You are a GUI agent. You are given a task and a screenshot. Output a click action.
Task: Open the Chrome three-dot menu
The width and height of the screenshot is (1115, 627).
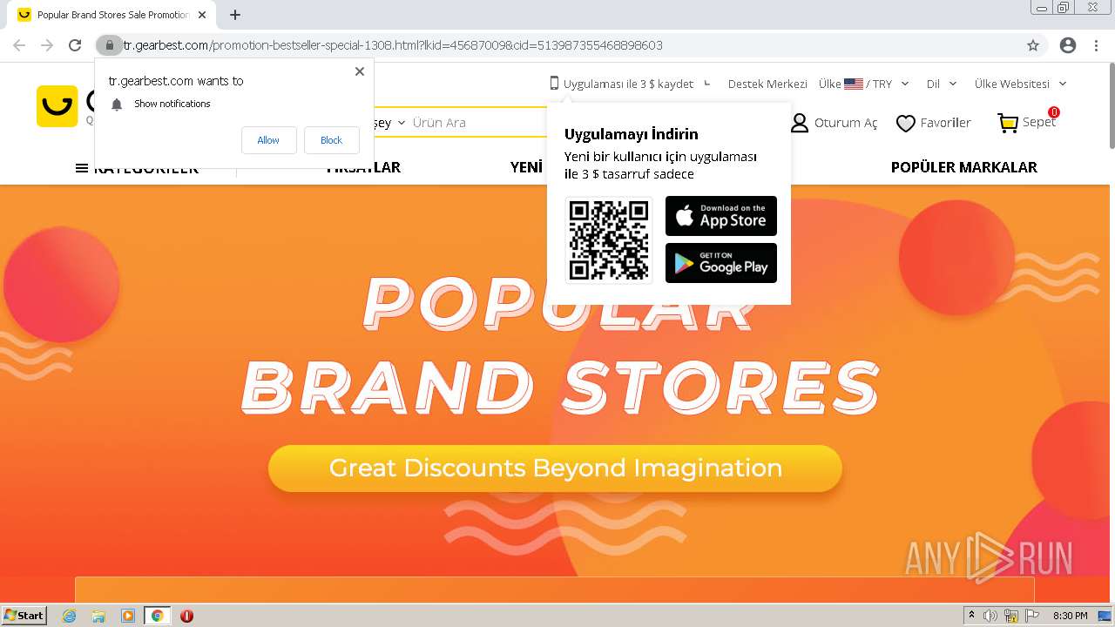coord(1096,45)
